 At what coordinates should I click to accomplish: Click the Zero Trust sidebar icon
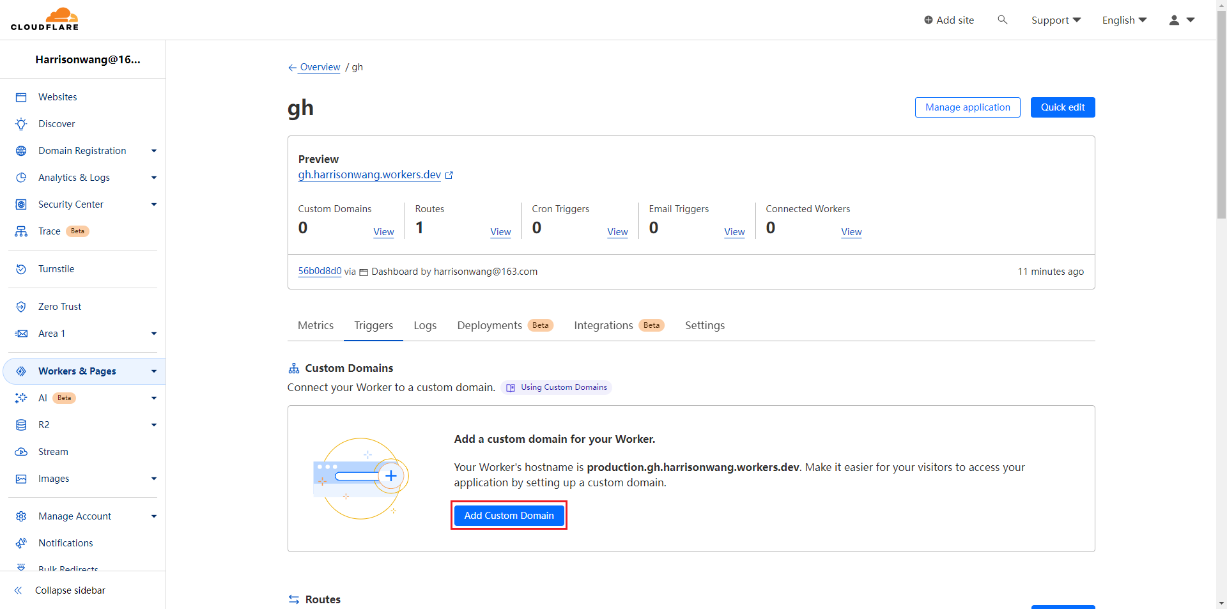pyautogui.click(x=21, y=307)
